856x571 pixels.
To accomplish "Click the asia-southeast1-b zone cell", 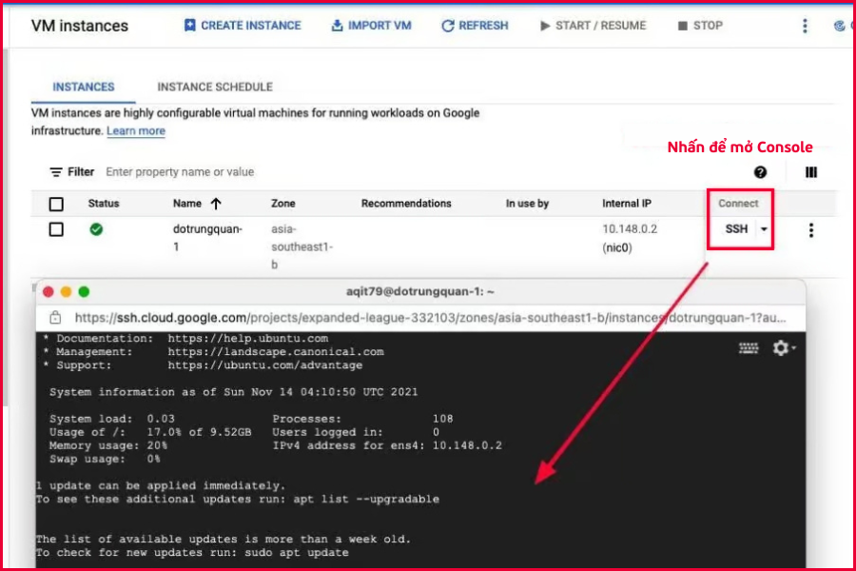I will click(x=302, y=246).
